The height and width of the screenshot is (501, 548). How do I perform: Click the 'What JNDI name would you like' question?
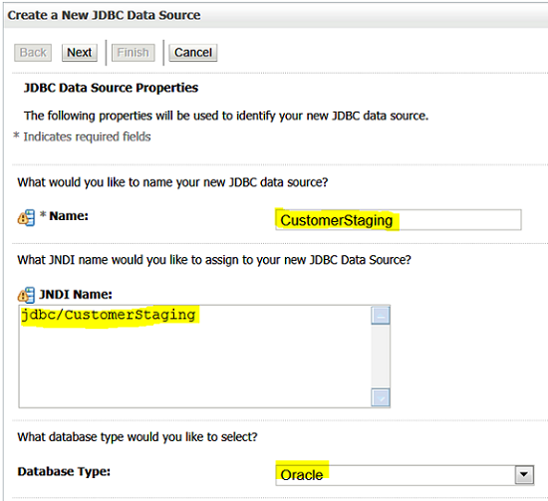[x=214, y=260]
